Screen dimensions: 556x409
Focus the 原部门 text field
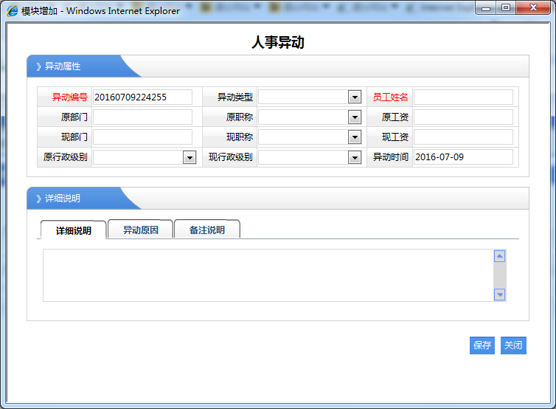click(x=142, y=117)
